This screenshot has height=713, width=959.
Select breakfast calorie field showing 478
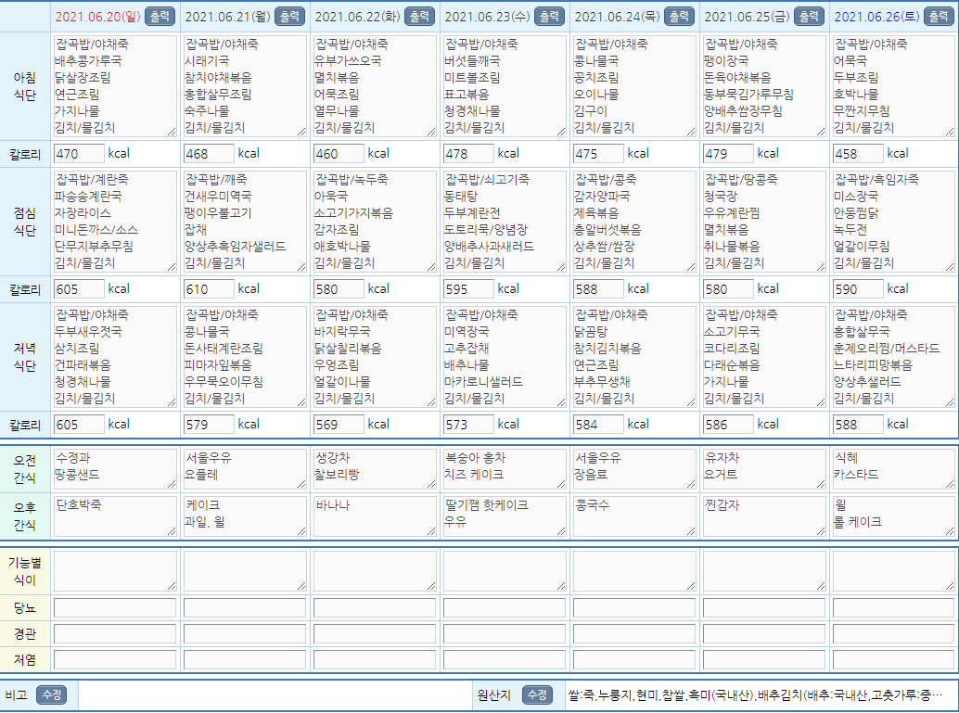[x=468, y=154]
